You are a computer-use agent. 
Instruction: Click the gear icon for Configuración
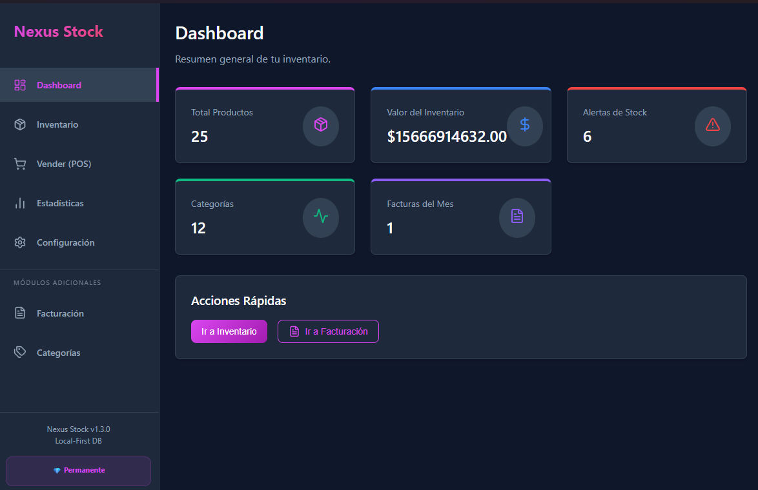[x=20, y=242]
